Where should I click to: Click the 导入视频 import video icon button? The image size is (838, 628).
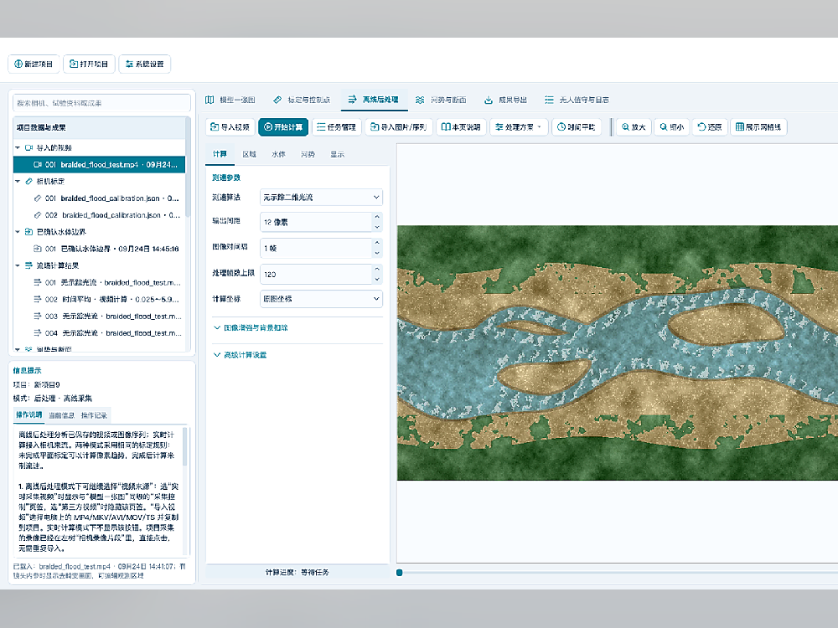tap(230, 127)
